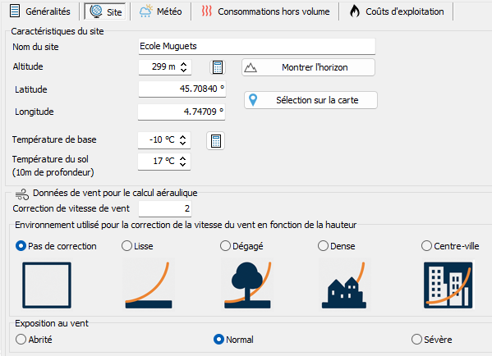Click the calculator icon next to Altitude

click(x=218, y=67)
